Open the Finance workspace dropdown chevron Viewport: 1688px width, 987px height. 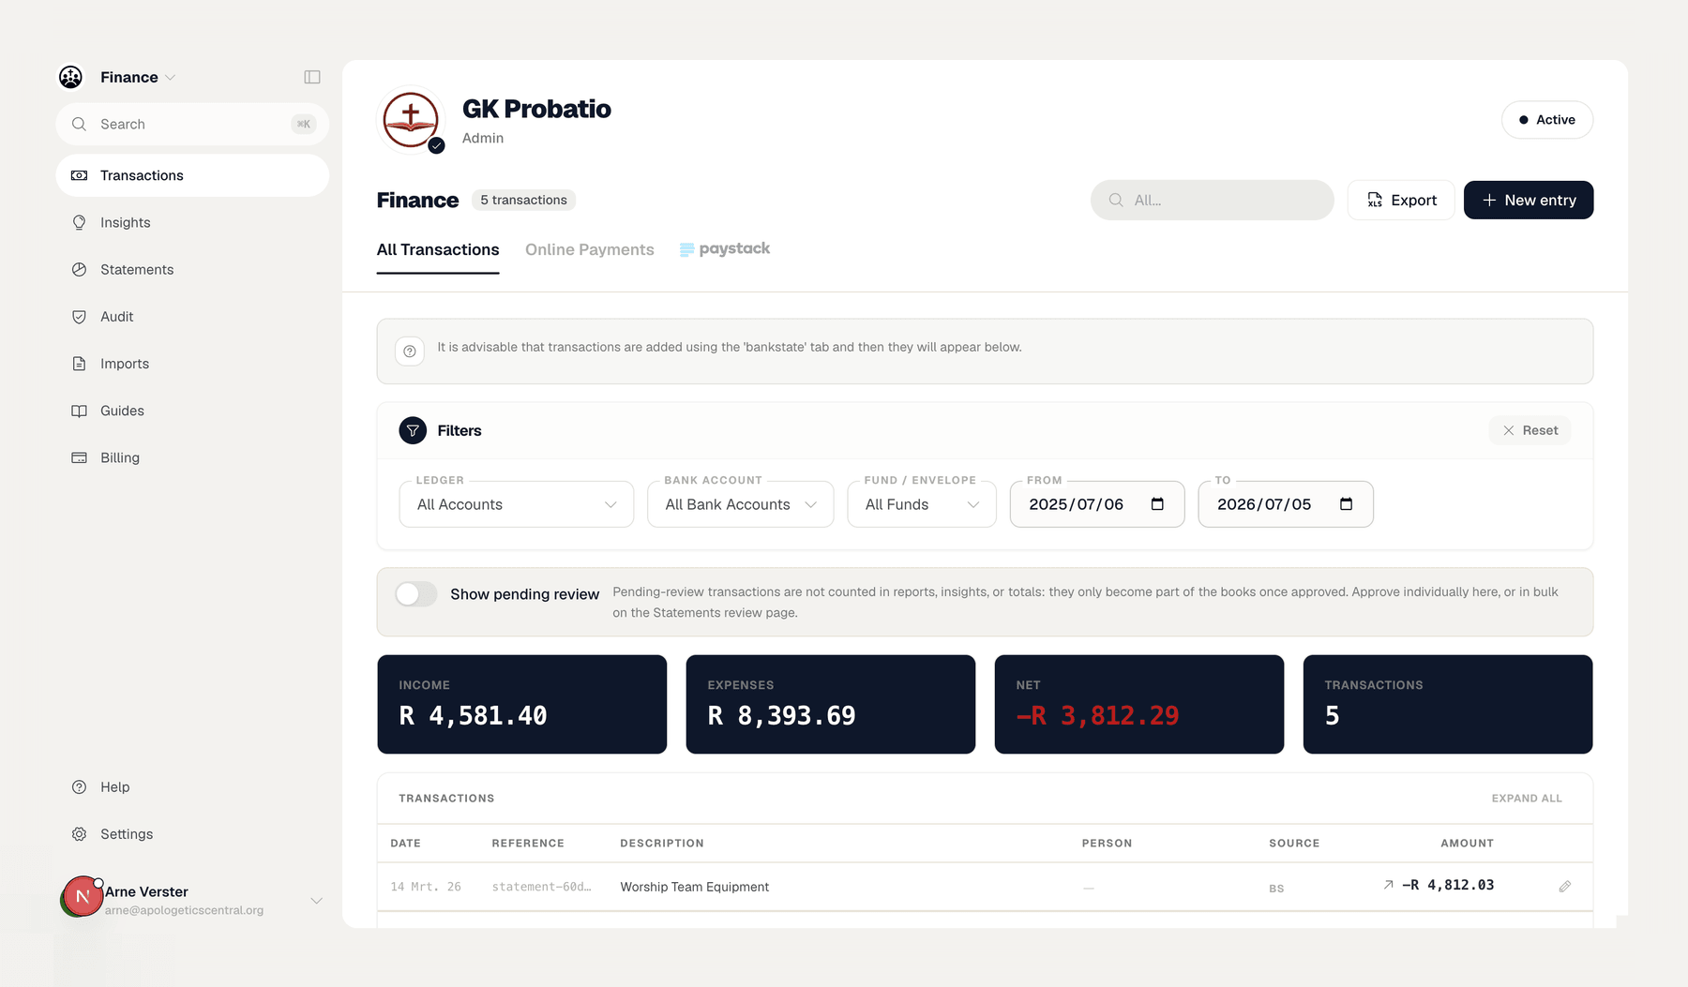(x=170, y=78)
